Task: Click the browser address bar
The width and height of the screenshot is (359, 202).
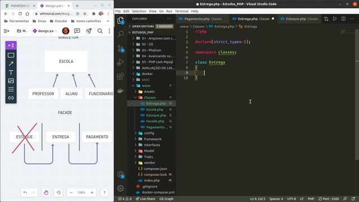Action: coord(56,13)
